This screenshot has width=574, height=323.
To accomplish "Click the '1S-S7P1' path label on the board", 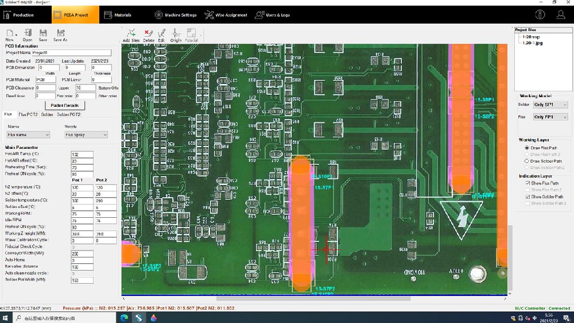I will (x=324, y=187).
